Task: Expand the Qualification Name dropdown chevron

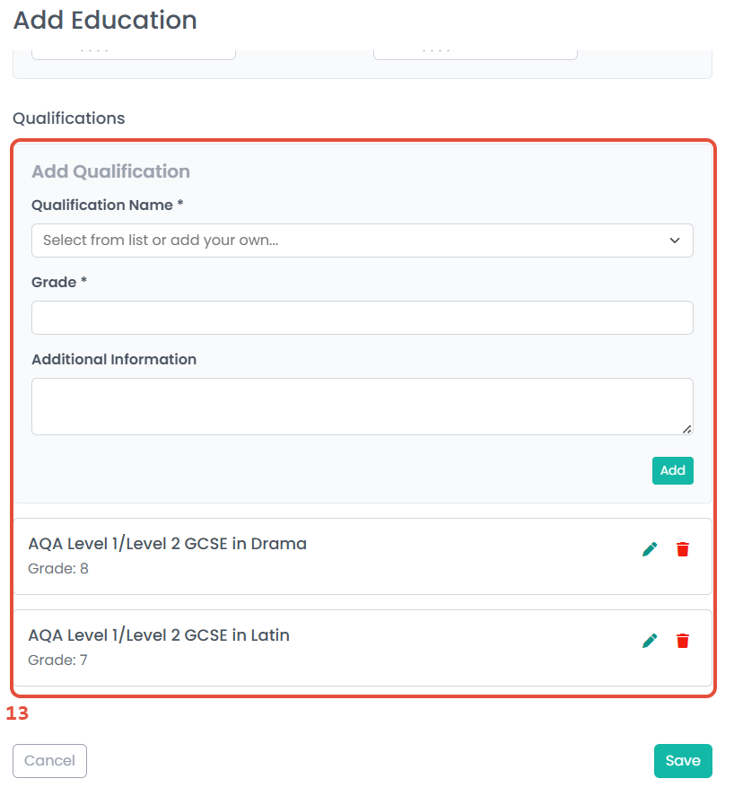Action: click(x=675, y=241)
